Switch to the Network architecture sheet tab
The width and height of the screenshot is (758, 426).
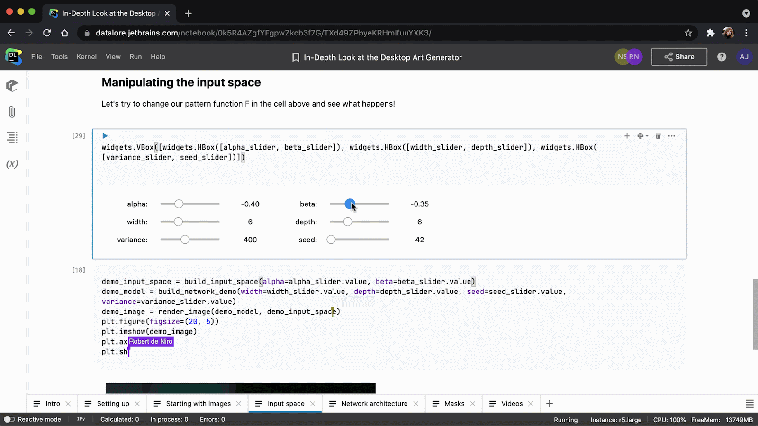374,404
